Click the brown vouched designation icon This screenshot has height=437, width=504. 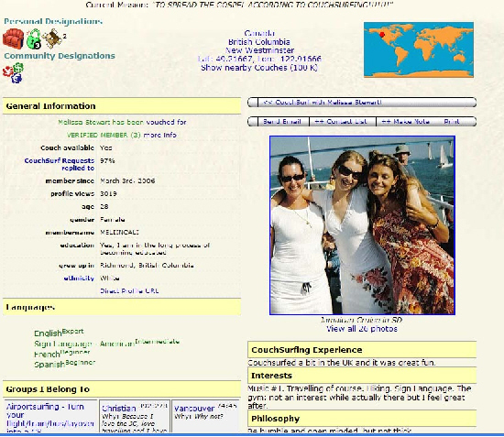point(52,38)
